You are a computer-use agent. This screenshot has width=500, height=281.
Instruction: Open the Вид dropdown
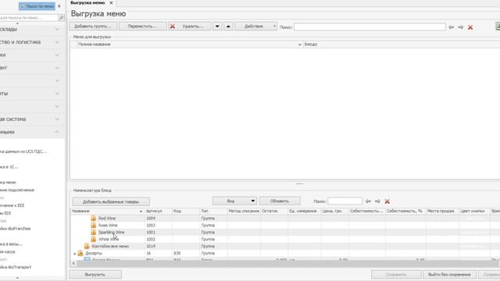tap(234, 201)
